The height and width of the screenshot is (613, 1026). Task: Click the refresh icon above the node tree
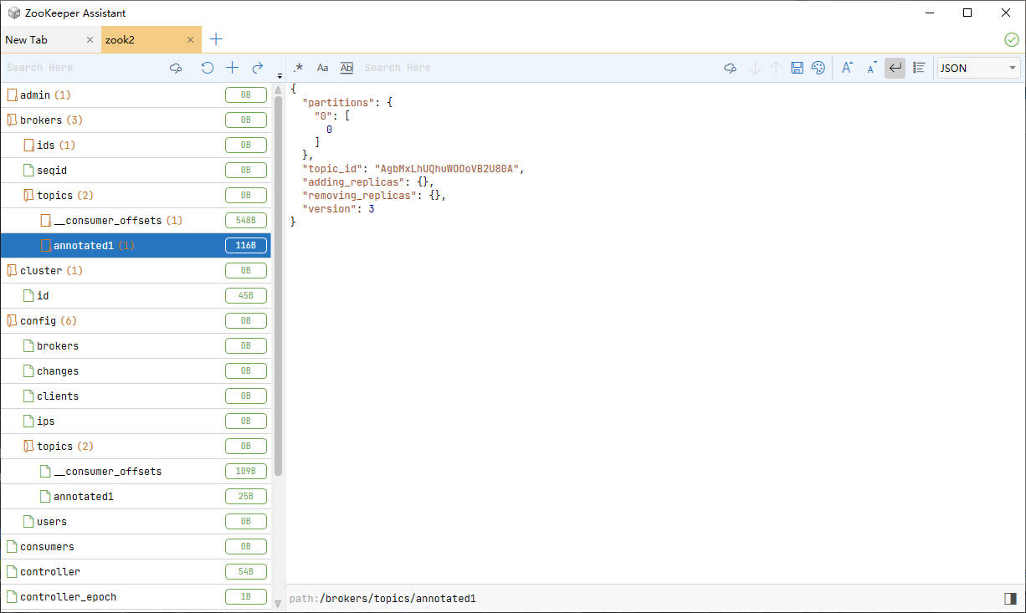(208, 68)
